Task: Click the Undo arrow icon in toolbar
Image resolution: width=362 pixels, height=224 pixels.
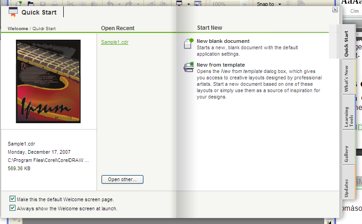Action: coord(111,4)
